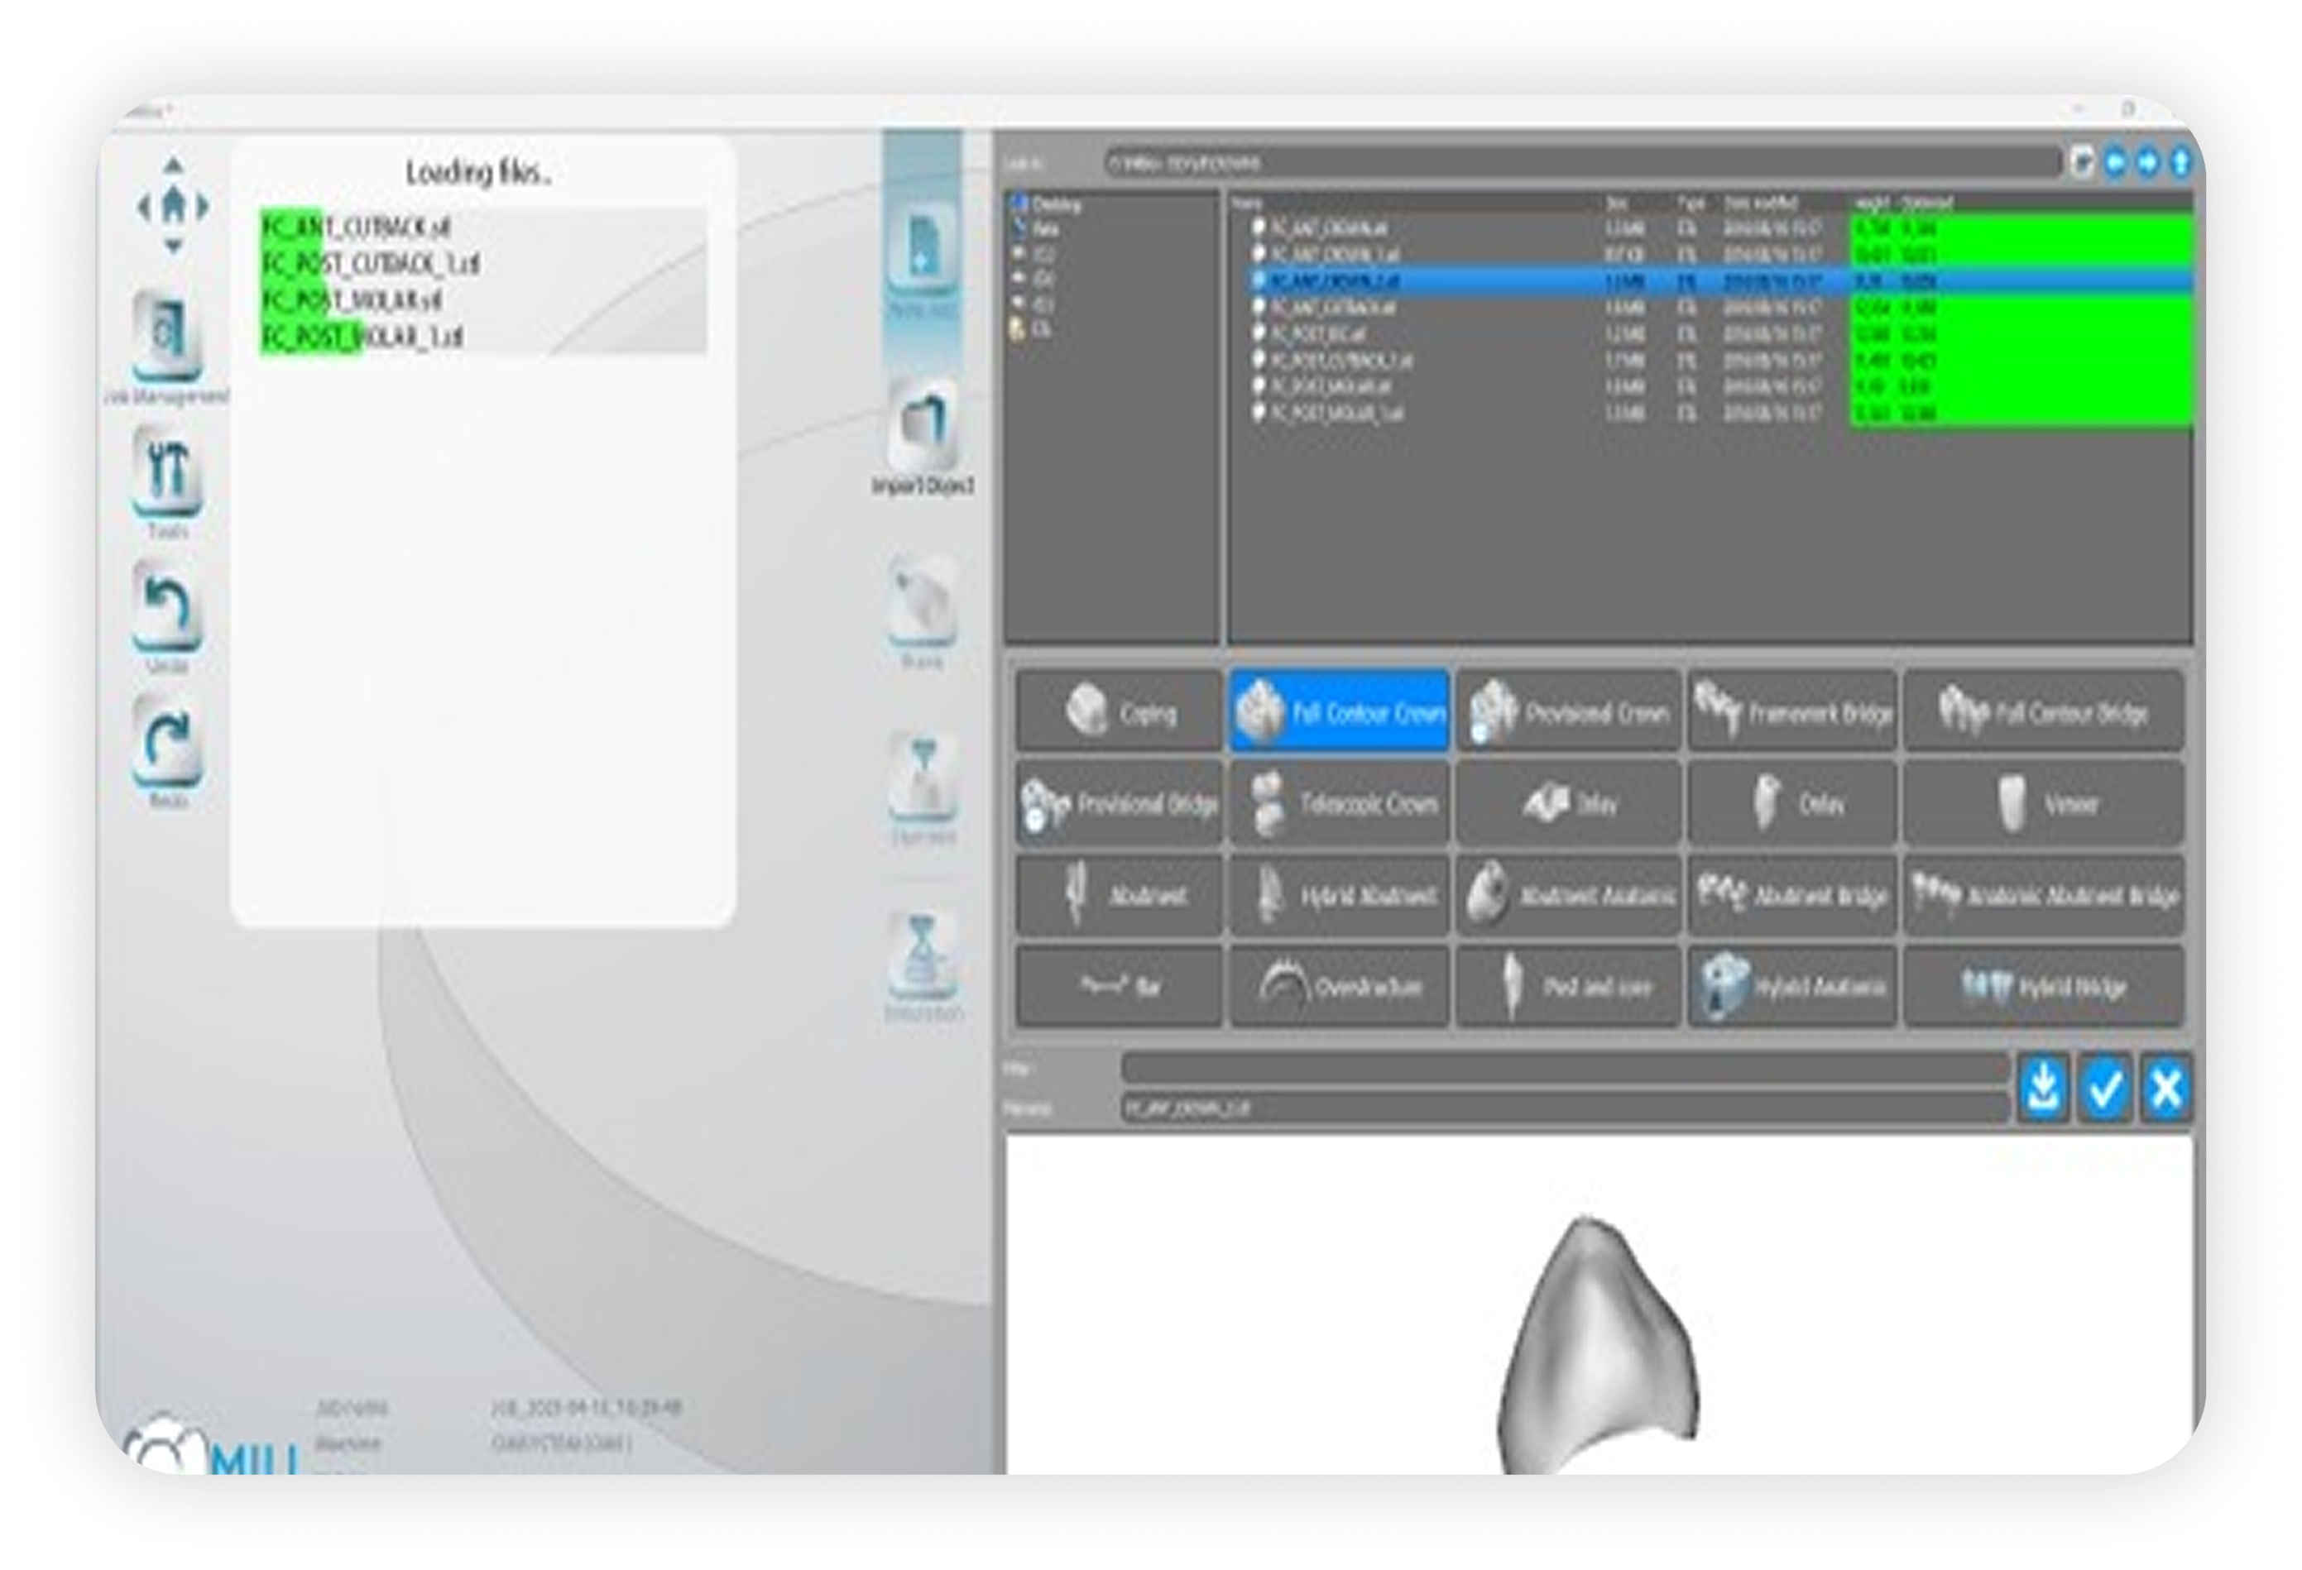Choose the Veneer type
This screenshot has height=1570, width=2302.
pyautogui.click(x=2042, y=803)
